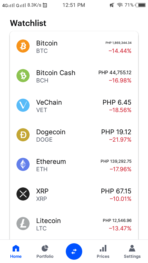Switch to the Prices tab
148x263 pixels.
coord(103,251)
